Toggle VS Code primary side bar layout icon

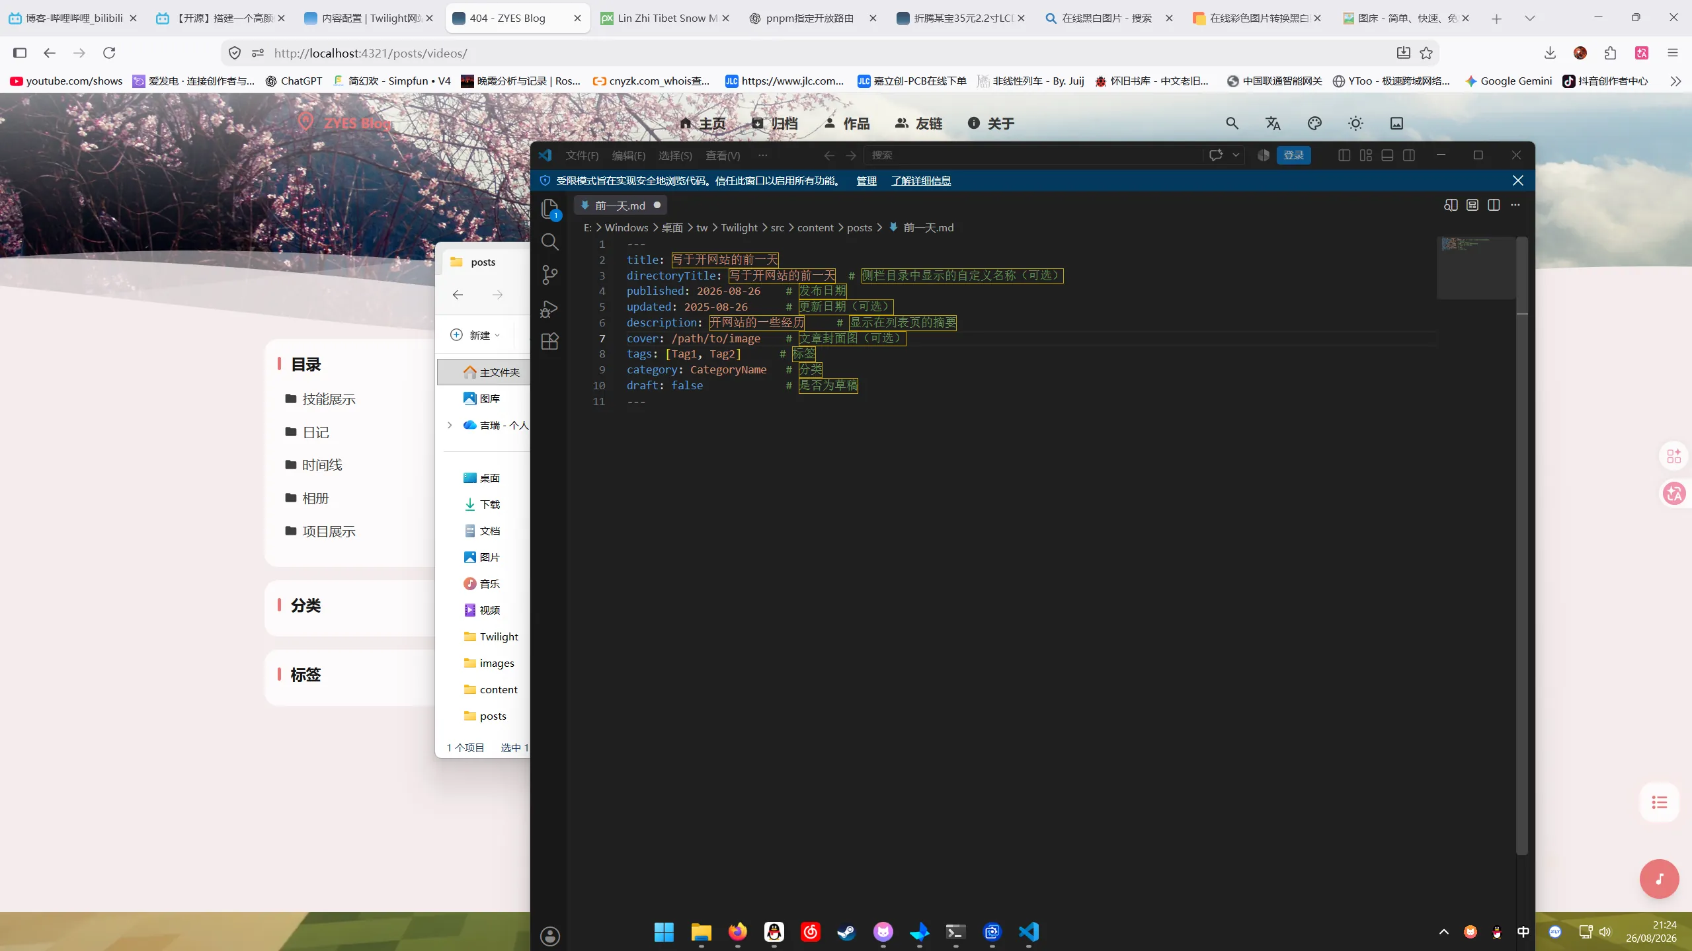coord(1344,155)
